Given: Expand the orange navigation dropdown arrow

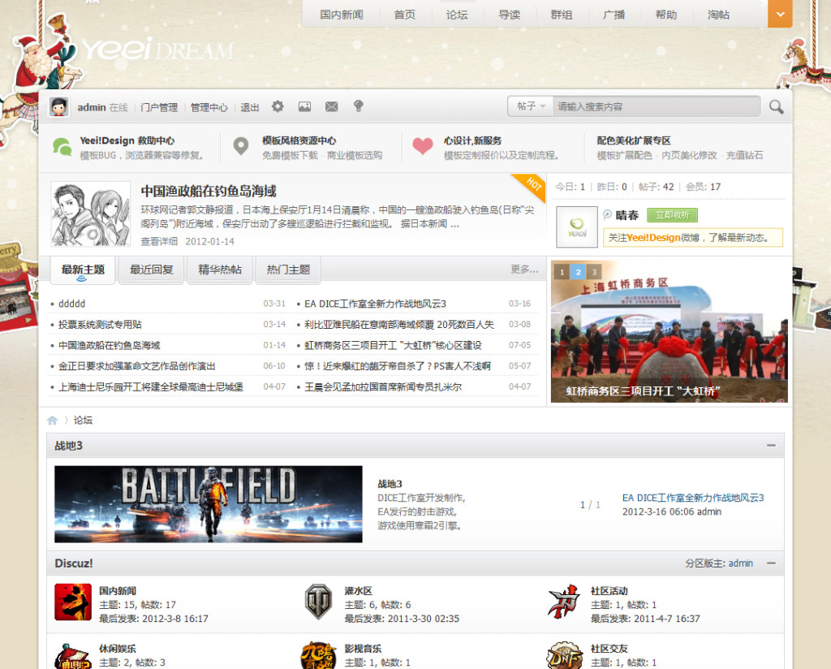Looking at the screenshot, I should pos(780,15).
